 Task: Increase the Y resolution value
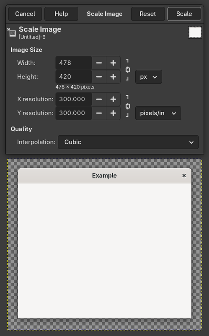click(x=113, y=113)
